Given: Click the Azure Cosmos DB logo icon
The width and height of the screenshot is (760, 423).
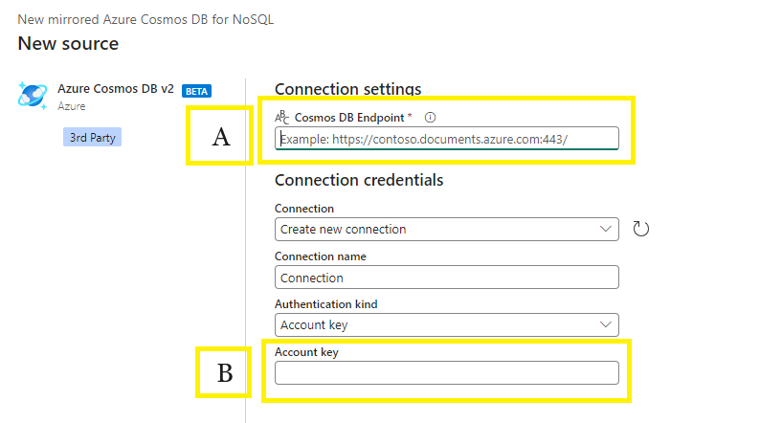Looking at the screenshot, I should click(33, 96).
